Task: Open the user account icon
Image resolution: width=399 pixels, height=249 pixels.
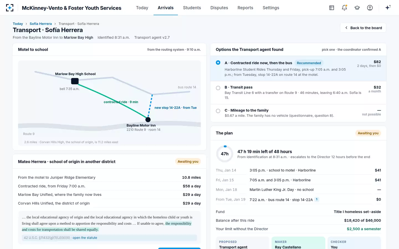Action: [x=370, y=8]
